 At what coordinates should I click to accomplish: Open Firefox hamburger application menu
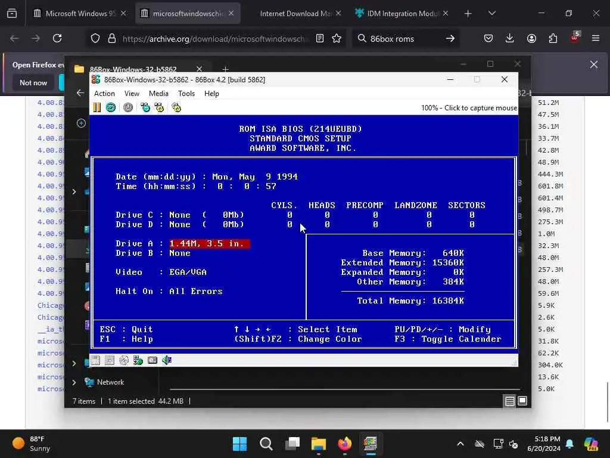(x=596, y=39)
